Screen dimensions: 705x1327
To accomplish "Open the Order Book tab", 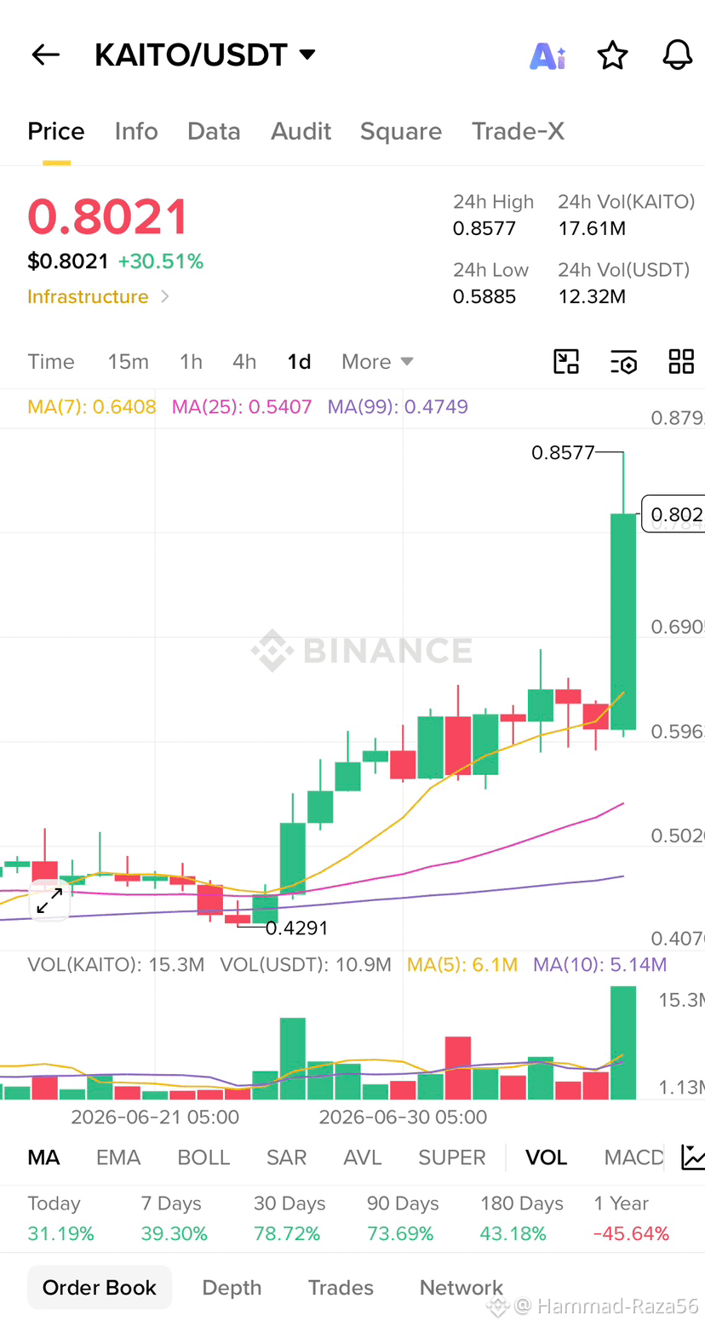I will click(x=100, y=1288).
